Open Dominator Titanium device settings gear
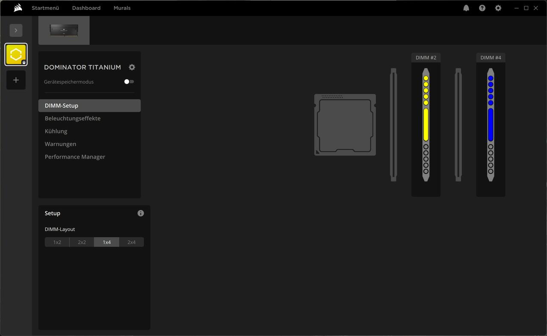 point(132,67)
